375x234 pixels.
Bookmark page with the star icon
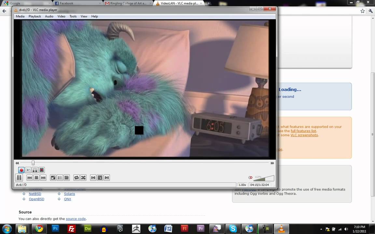click(363, 11)
